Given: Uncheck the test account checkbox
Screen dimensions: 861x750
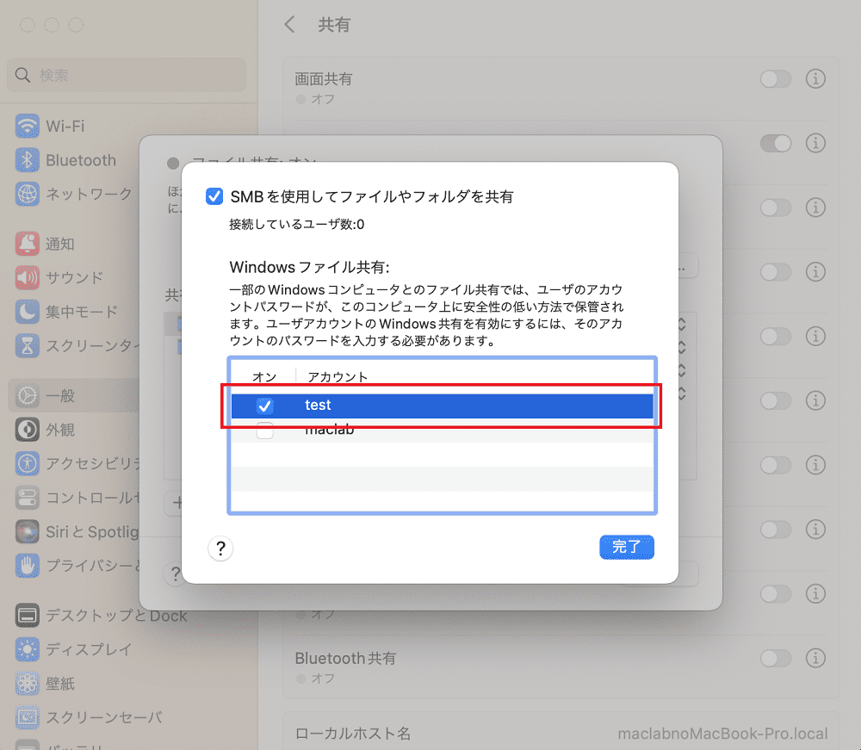Looking at the screenshot, I should click(x=264, y=406).
